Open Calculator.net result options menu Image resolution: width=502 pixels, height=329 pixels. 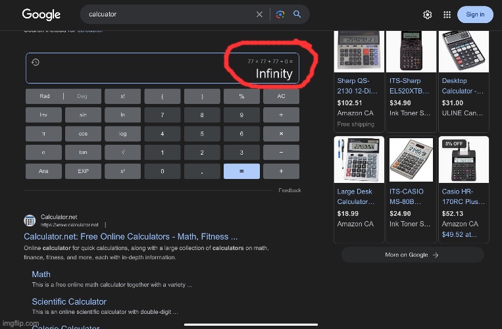point(105,225)
